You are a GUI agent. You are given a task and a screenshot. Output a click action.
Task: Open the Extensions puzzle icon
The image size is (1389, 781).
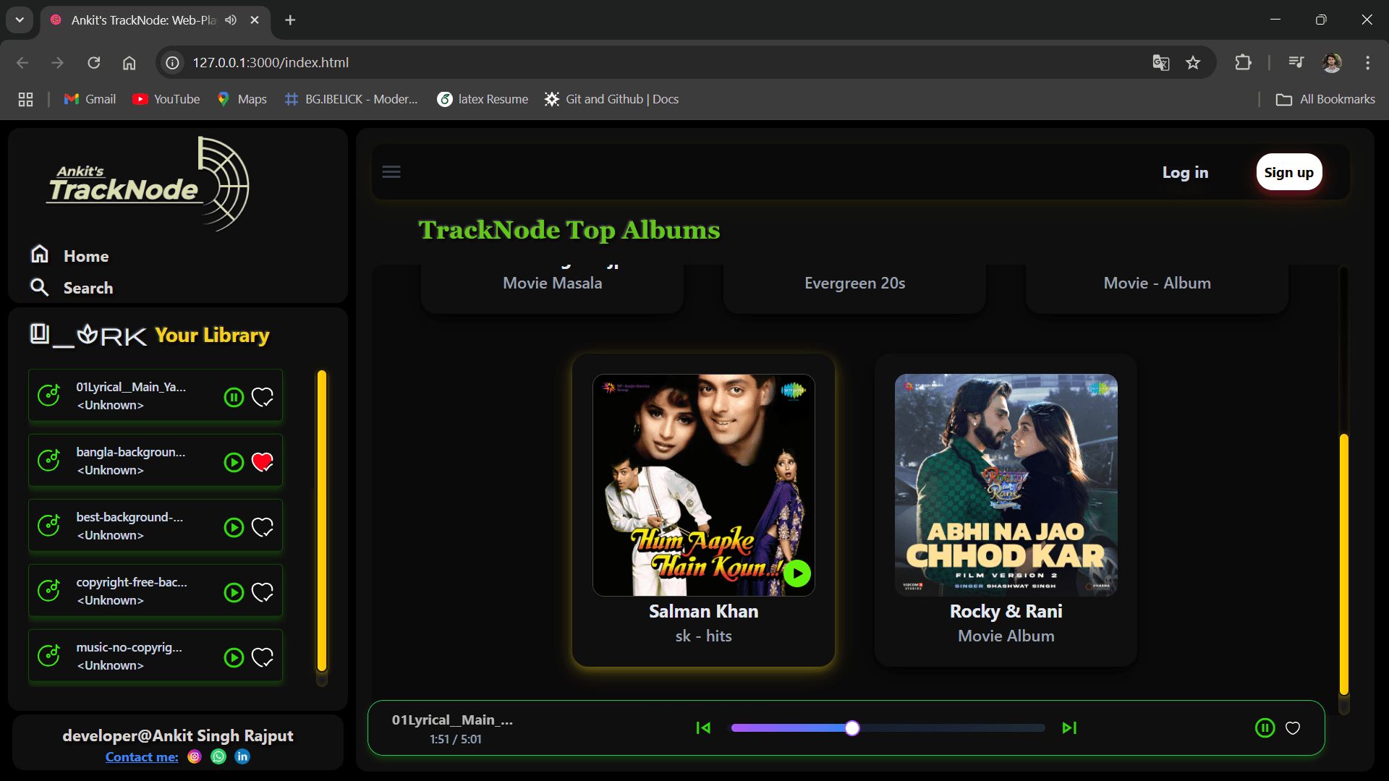pyautogui.click(x=1243, y=63)
